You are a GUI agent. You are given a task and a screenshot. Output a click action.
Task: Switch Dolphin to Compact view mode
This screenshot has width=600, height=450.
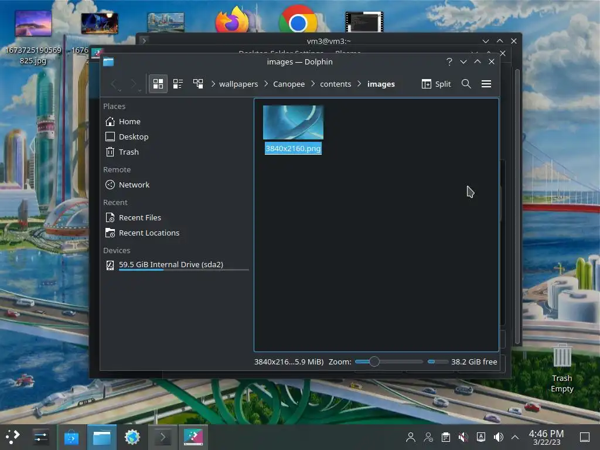point(178,84)
